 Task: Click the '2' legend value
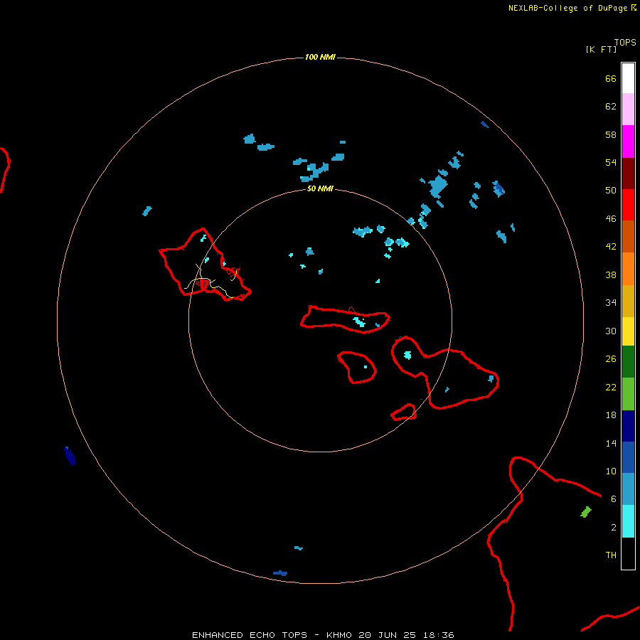pos(614,527)
